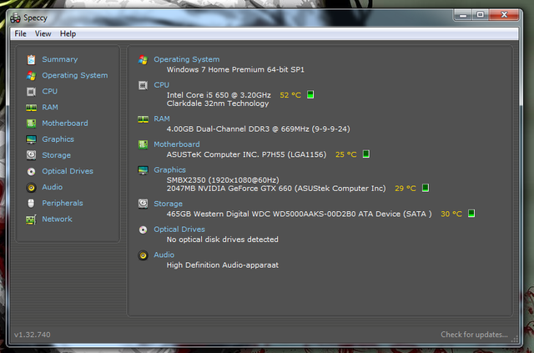
Task: Click the Graphics monitor icon in main panel
Action: point(143,170)
